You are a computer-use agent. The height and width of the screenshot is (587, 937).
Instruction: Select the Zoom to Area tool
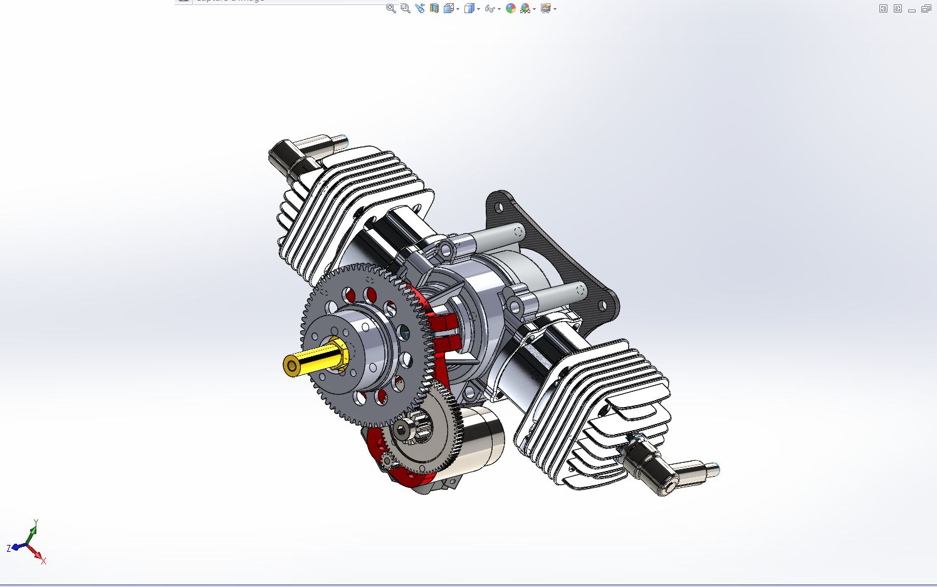point(406,8)
